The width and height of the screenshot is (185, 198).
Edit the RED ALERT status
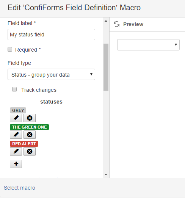16,151
